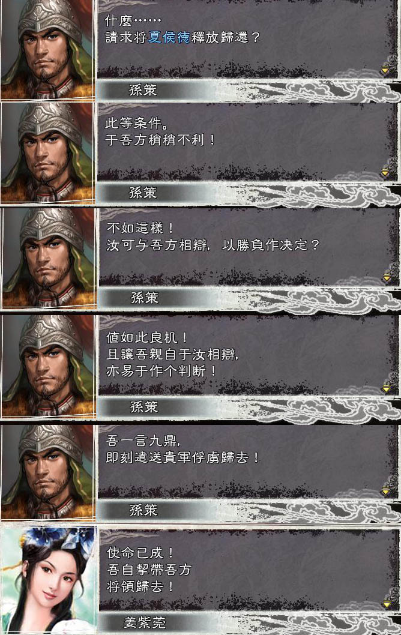Click advance arrow in 請求将夏侯德釋放歸還 dialogue

tap(385, 70)
